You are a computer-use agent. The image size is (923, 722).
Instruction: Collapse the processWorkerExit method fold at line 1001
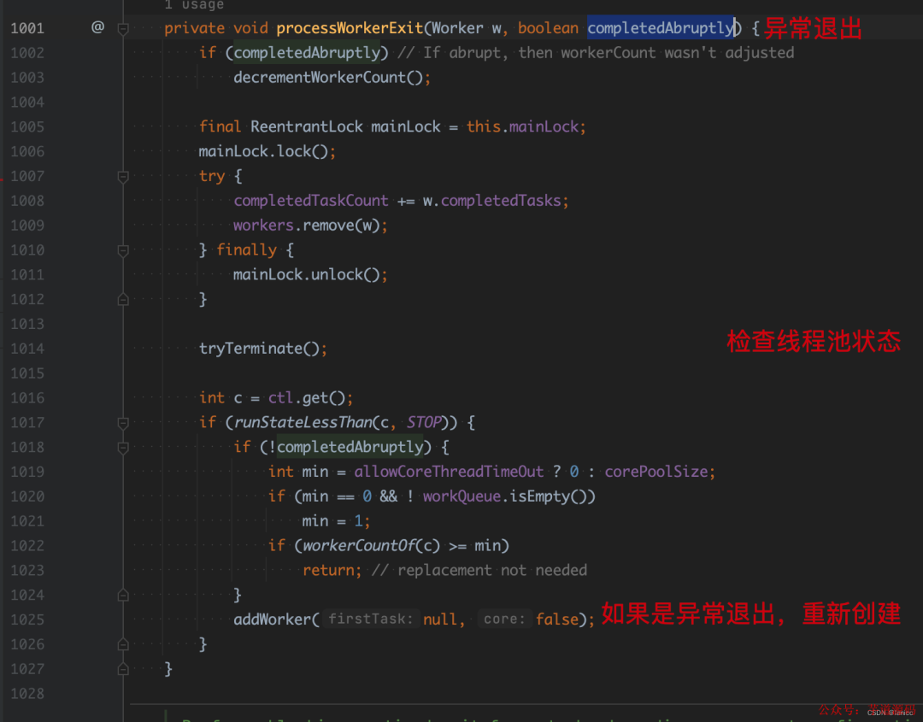123,28
